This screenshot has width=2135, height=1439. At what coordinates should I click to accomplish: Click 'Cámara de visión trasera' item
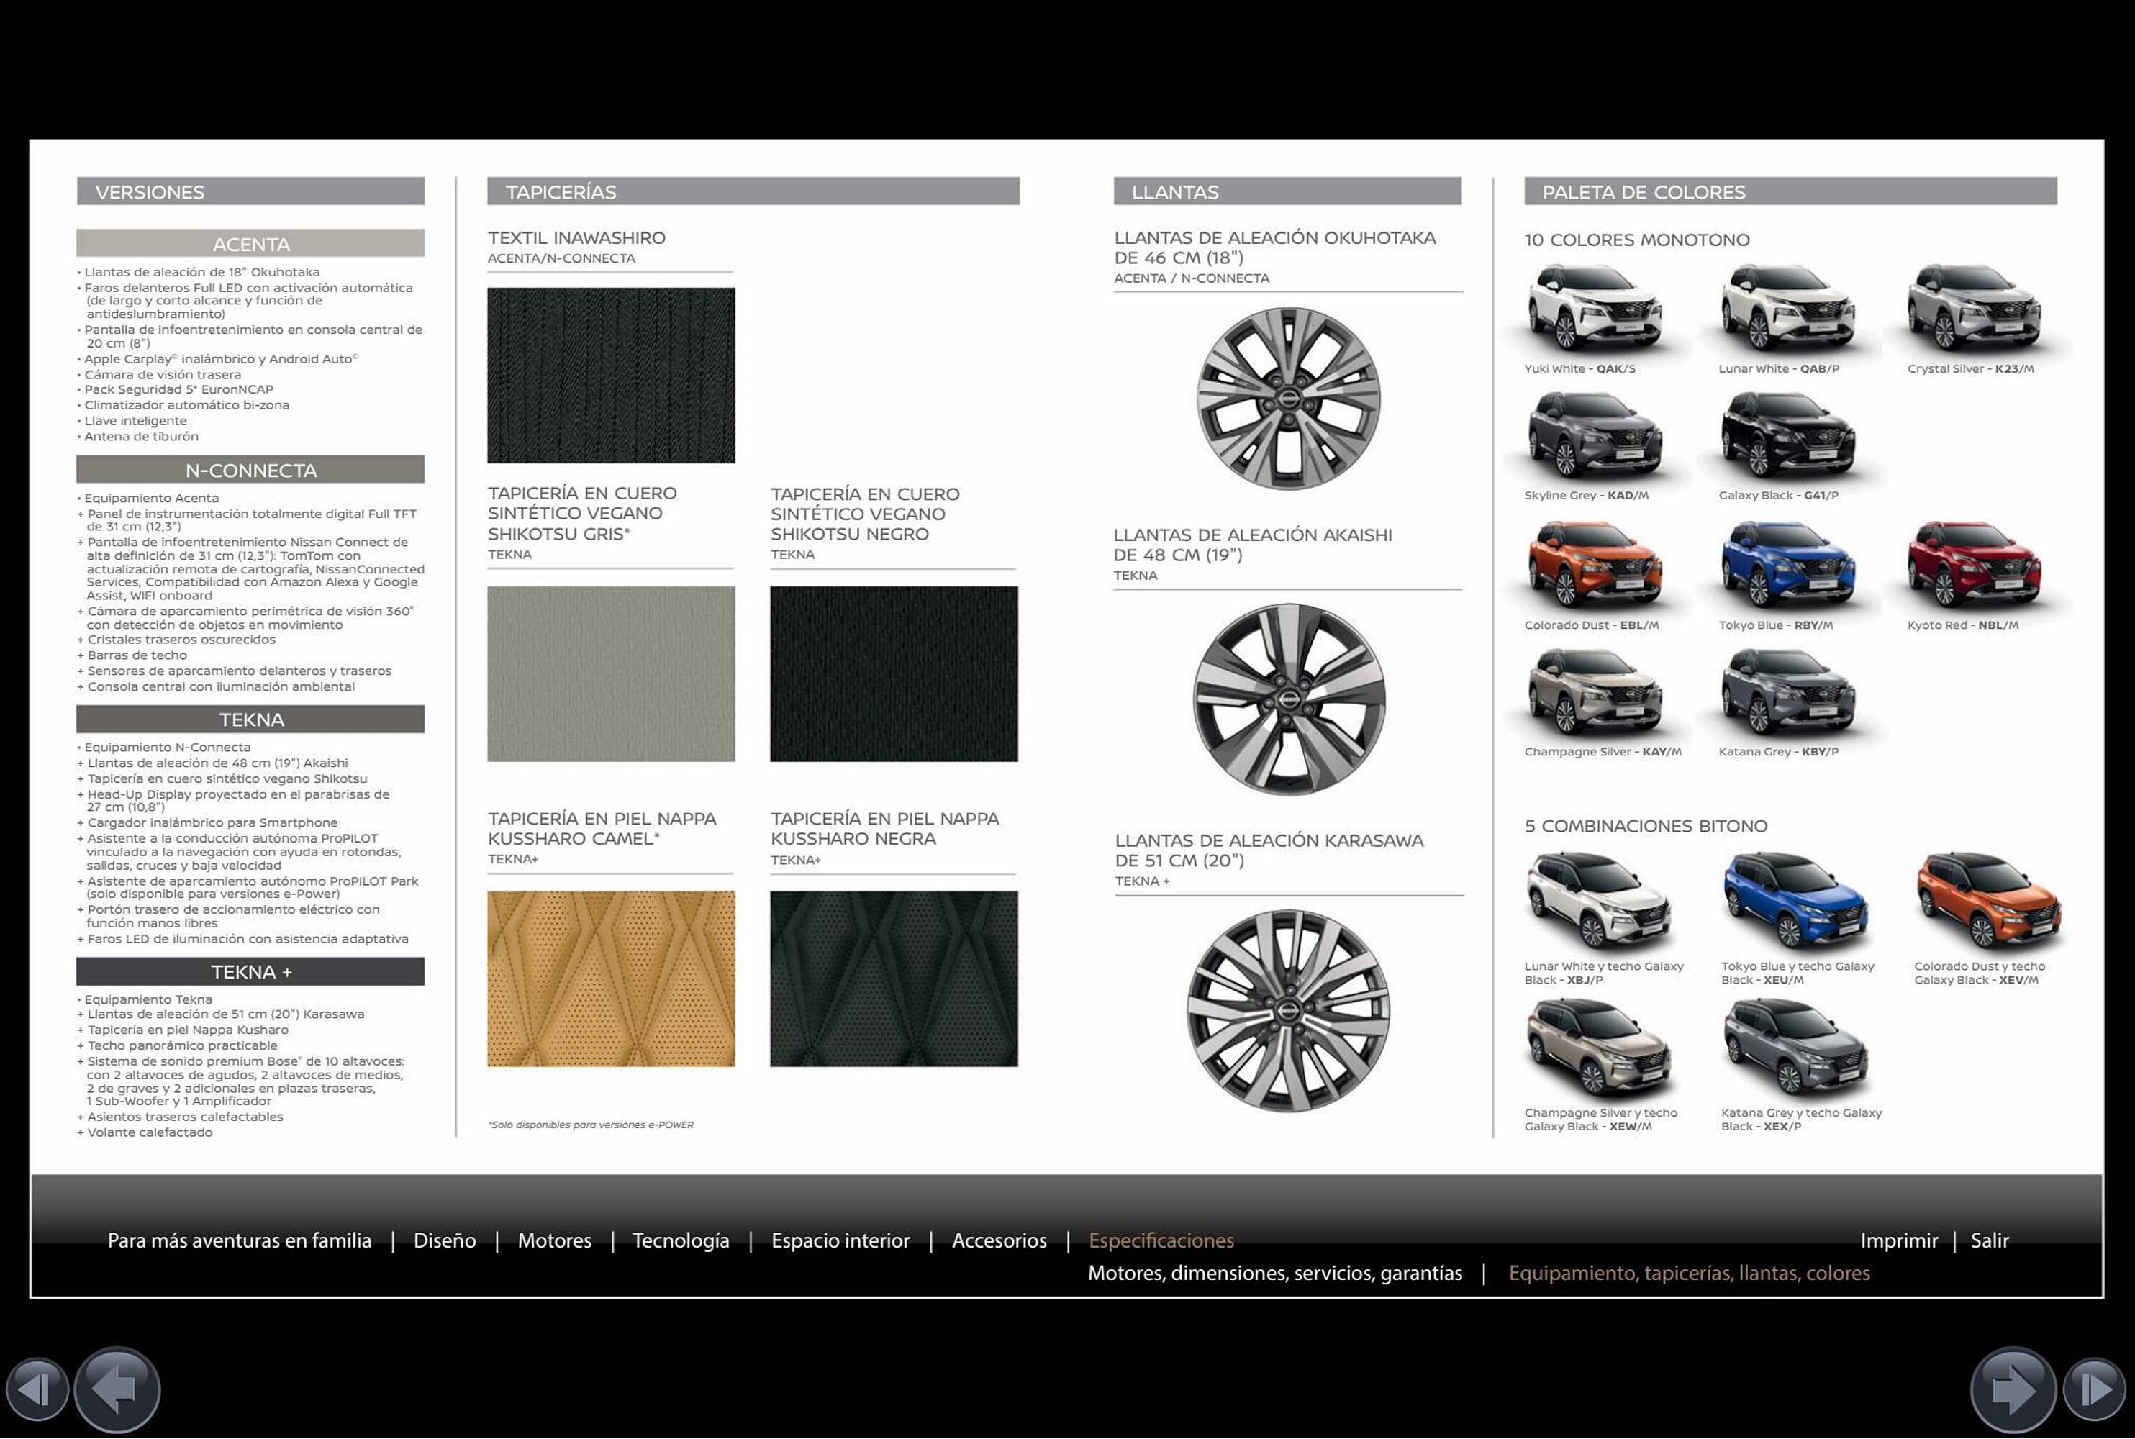(160, 374)
